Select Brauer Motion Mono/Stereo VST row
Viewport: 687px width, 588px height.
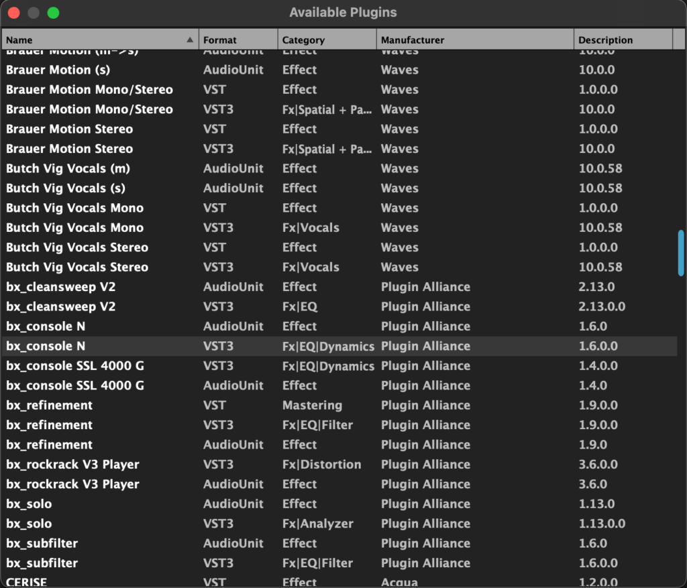pyautogui.click(x=339, y=89)
